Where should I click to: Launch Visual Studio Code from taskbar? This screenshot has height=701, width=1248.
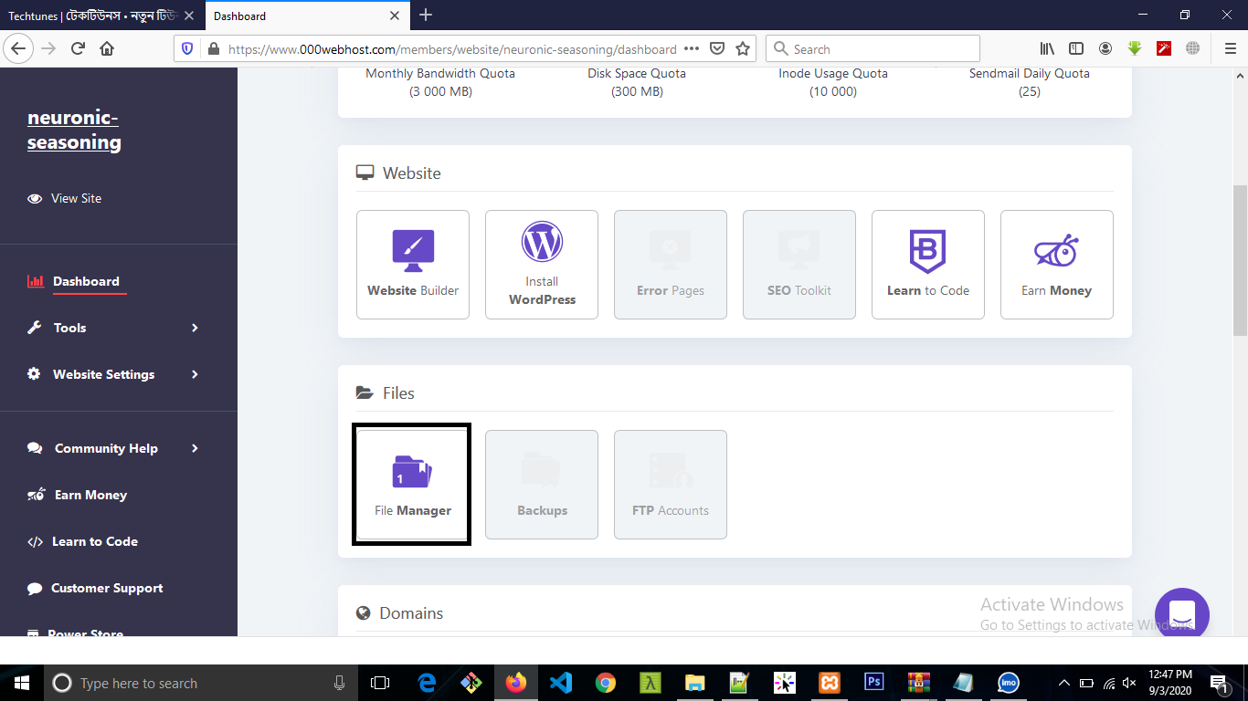561,683
